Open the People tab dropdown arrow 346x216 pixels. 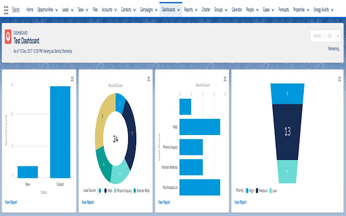[x=257, y=10]
